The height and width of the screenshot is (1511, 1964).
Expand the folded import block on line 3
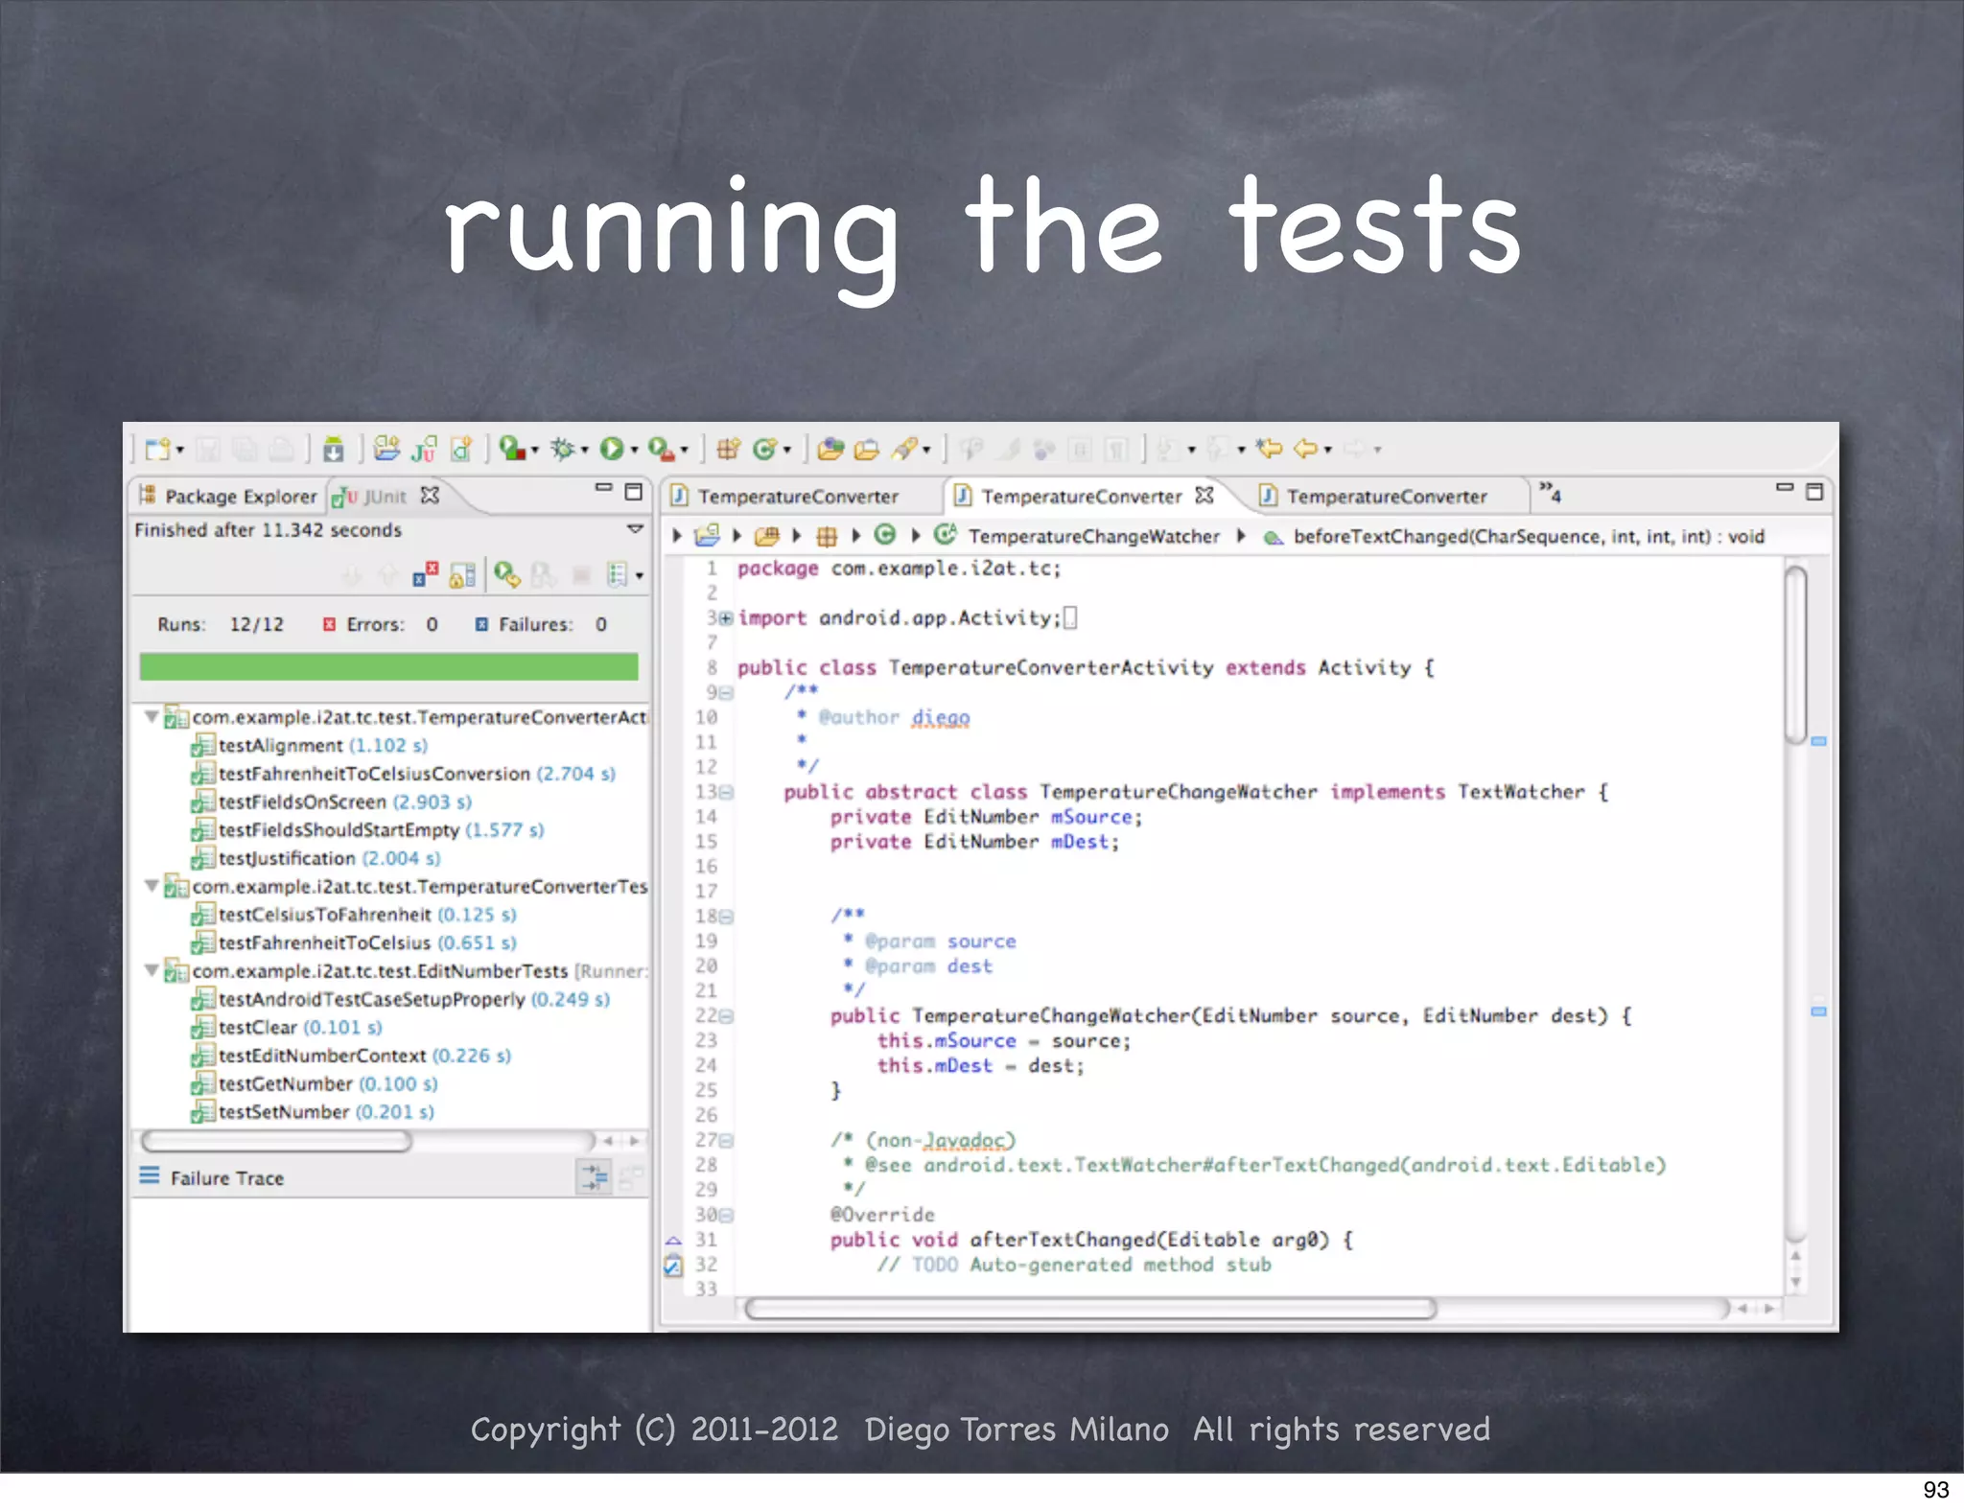[726, 618]
